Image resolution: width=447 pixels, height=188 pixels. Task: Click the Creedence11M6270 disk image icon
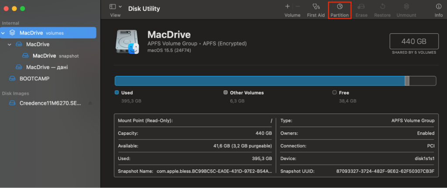coord(12,103)
